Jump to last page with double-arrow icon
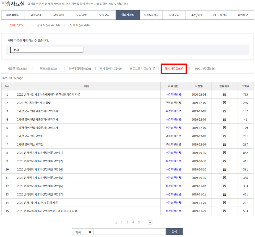255x237 pixels. coord(150,222)
